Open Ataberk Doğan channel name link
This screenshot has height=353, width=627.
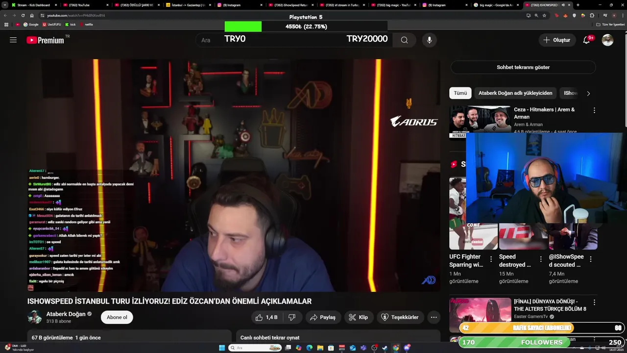pyautogui.click(x=66, y=314)
